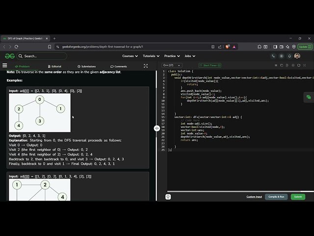The image size is (314, 236).
Task: Open the browser extensions puzzle icon
Action: pyautogui.click(x=260, y=47)
